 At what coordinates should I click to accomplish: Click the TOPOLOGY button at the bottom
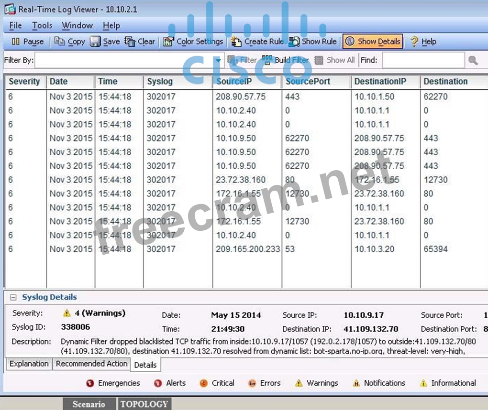click(144, 404)
